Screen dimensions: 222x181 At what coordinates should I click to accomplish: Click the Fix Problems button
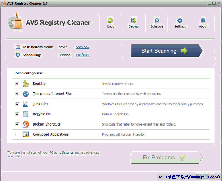(x=167, y=157)
